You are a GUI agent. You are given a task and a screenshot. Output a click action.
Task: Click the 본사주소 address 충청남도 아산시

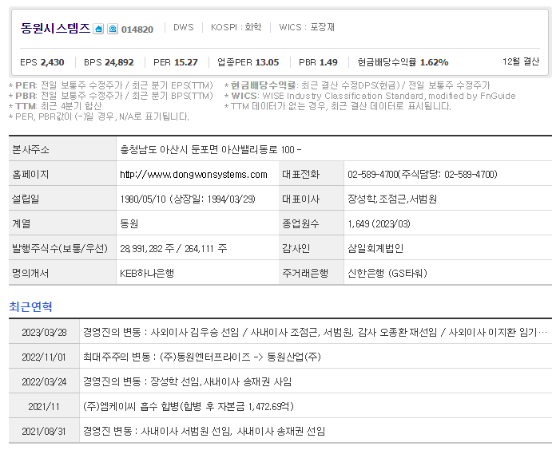(211, 149)
